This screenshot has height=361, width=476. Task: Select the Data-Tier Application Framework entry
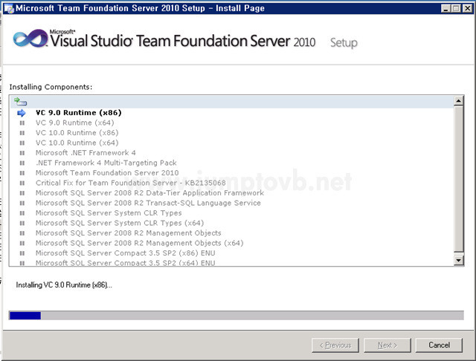[149, 193]
